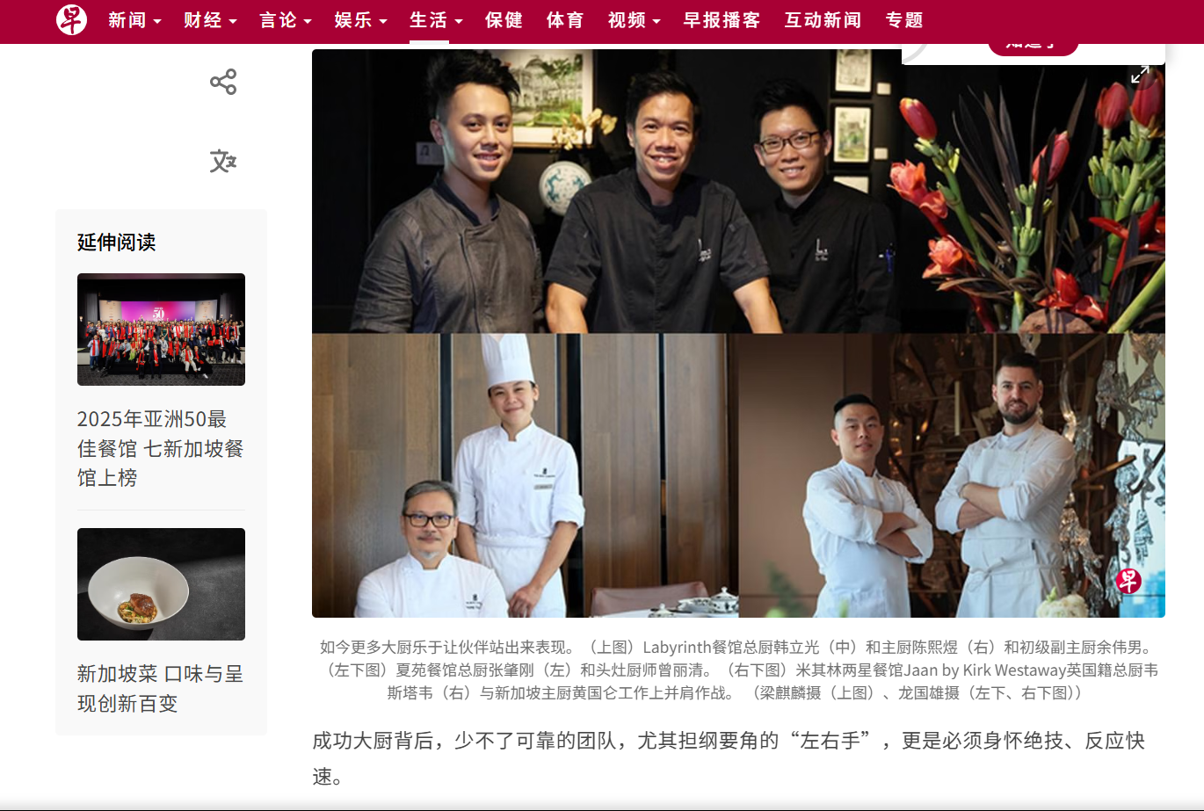The image size is (1204, 811).
Task: Read the 新加坡菜 口味与呈现创新百变 article
Action: [160, 689]
